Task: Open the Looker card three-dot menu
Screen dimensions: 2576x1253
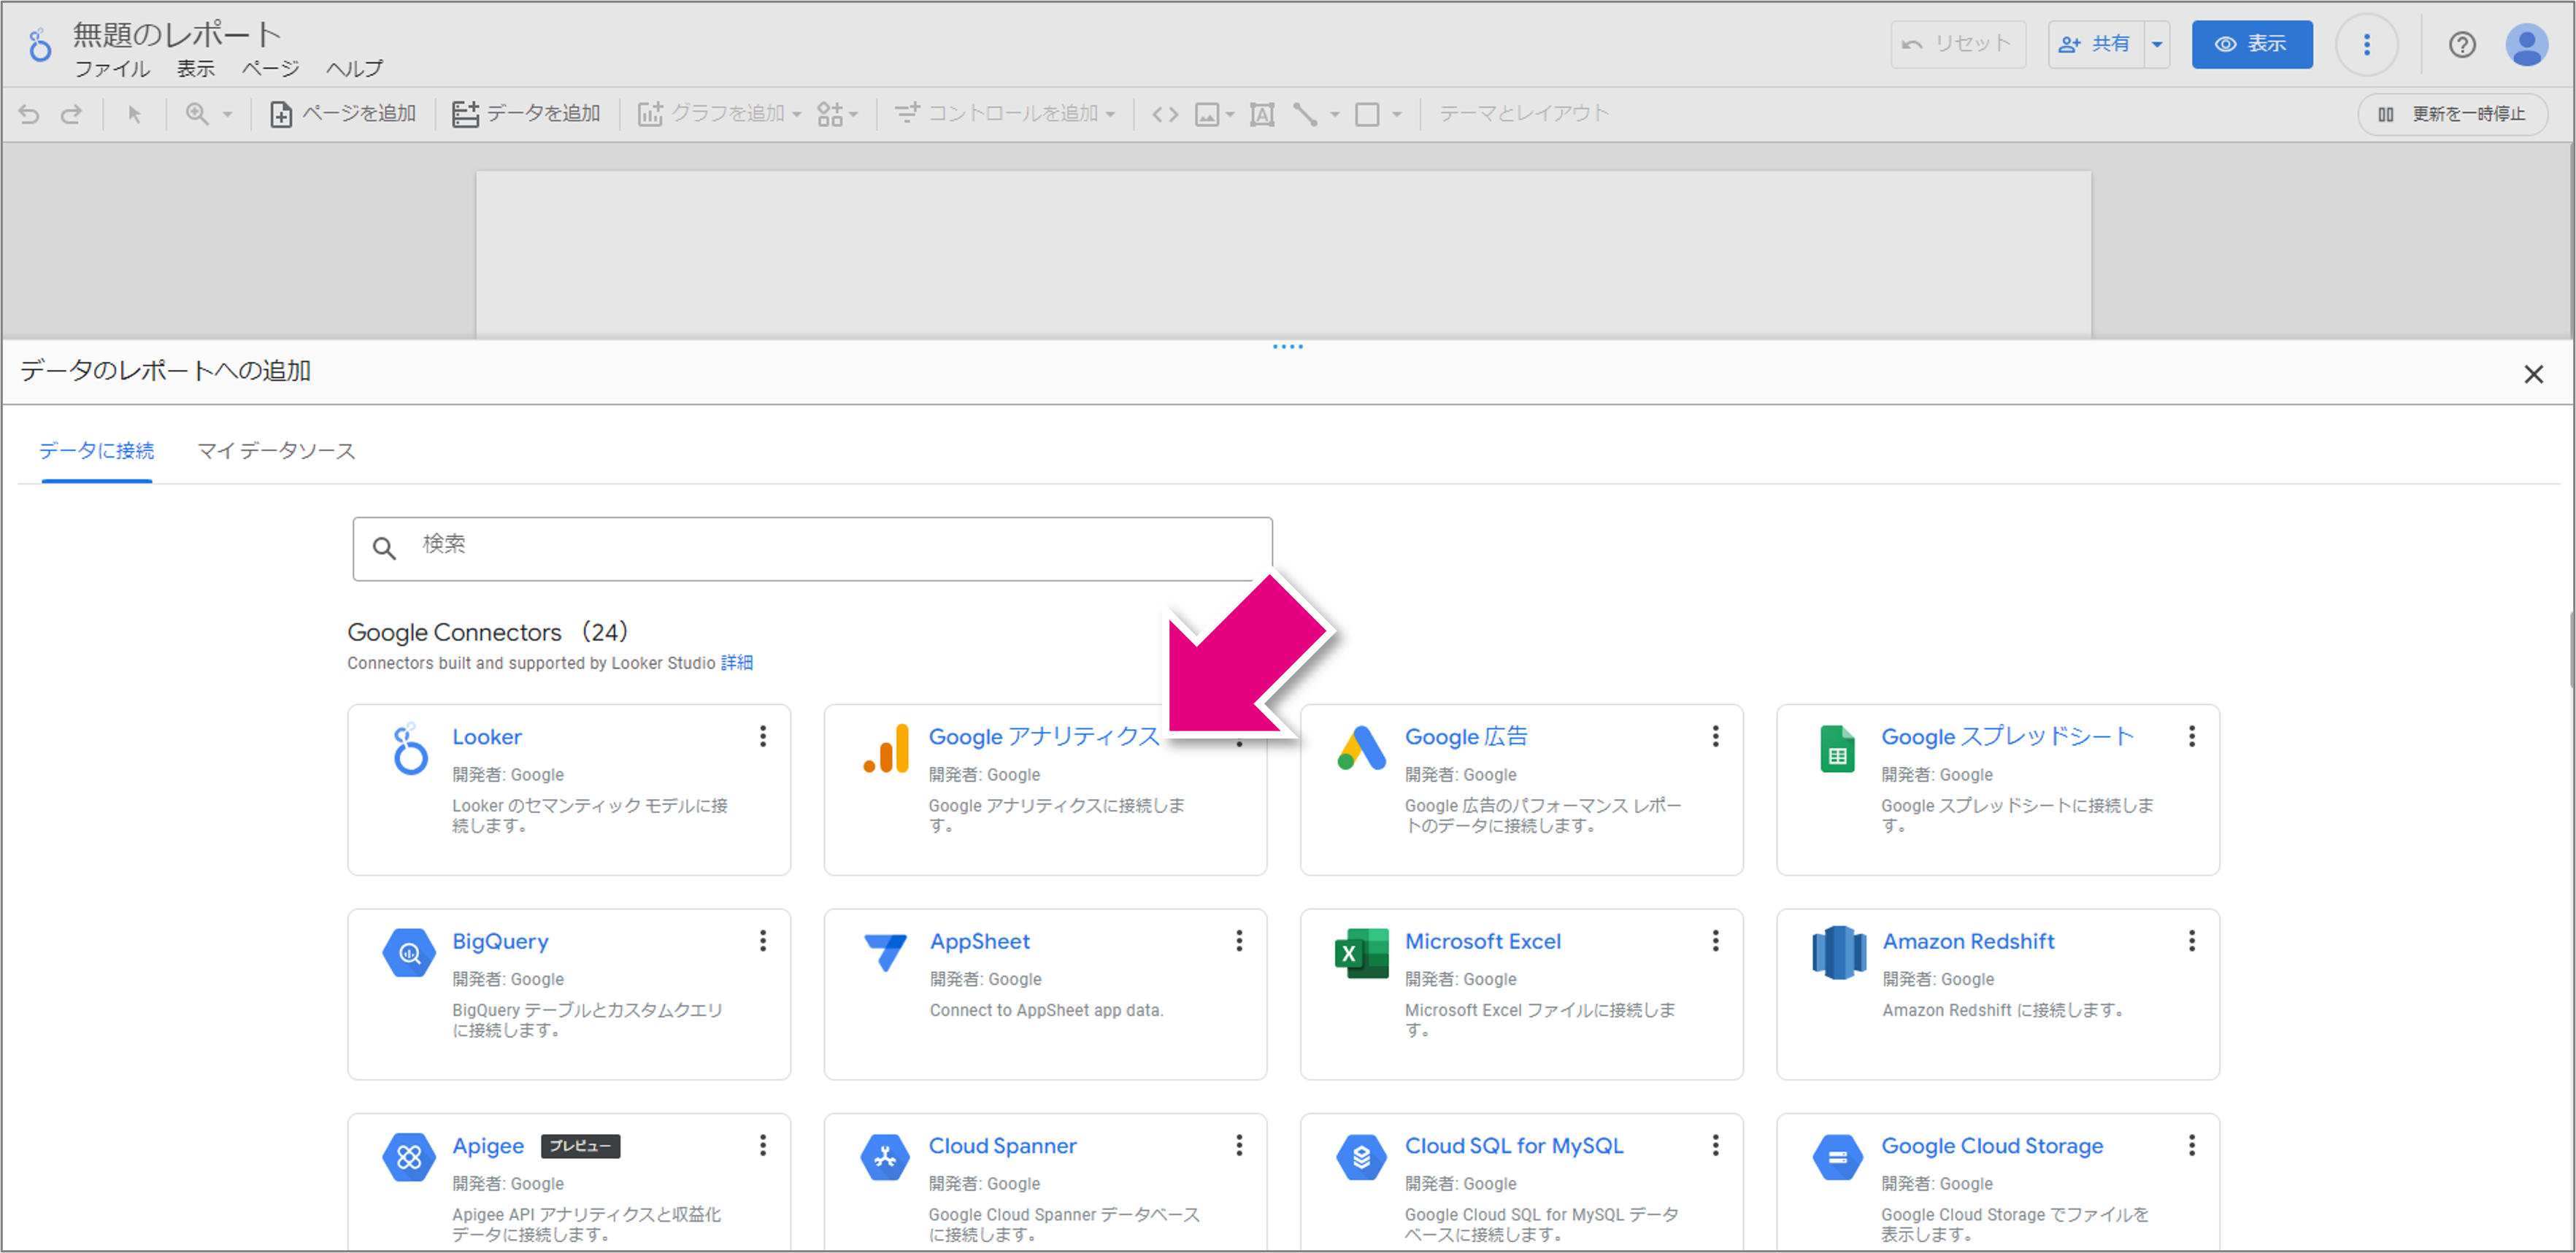Action: [763, 736]
